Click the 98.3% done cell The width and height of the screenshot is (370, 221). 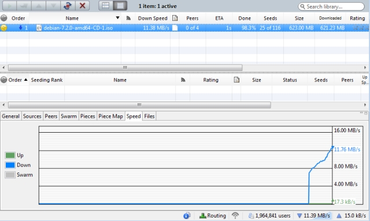[249, 28]
